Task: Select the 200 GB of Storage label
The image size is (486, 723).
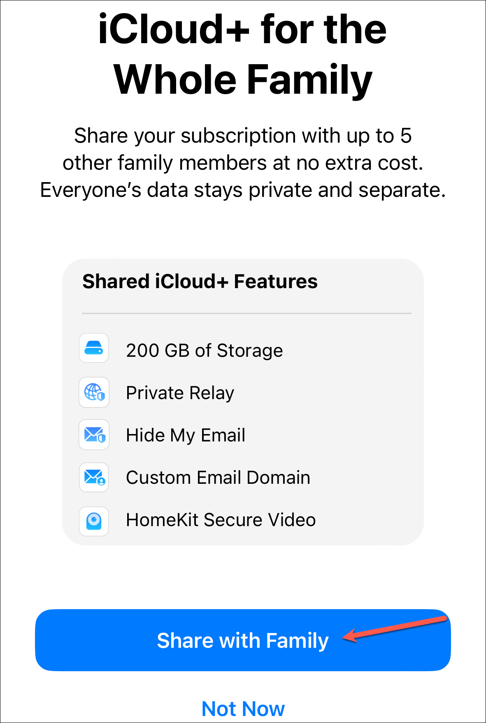Action: click(205, 351)
